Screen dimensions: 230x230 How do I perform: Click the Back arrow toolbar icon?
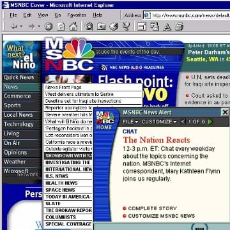tap(14, 27)
